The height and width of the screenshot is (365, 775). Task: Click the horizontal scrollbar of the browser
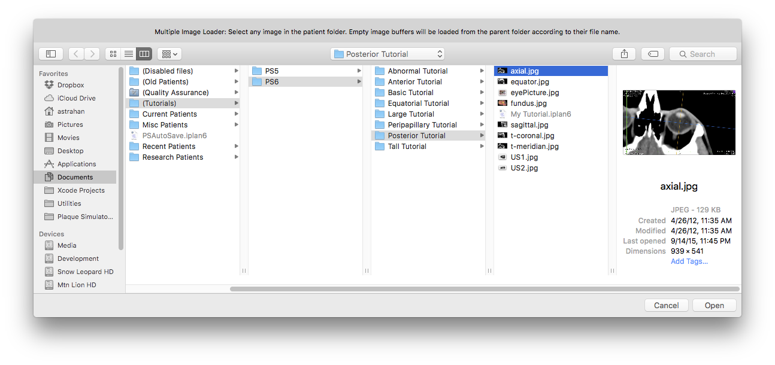tap(485, 289)
